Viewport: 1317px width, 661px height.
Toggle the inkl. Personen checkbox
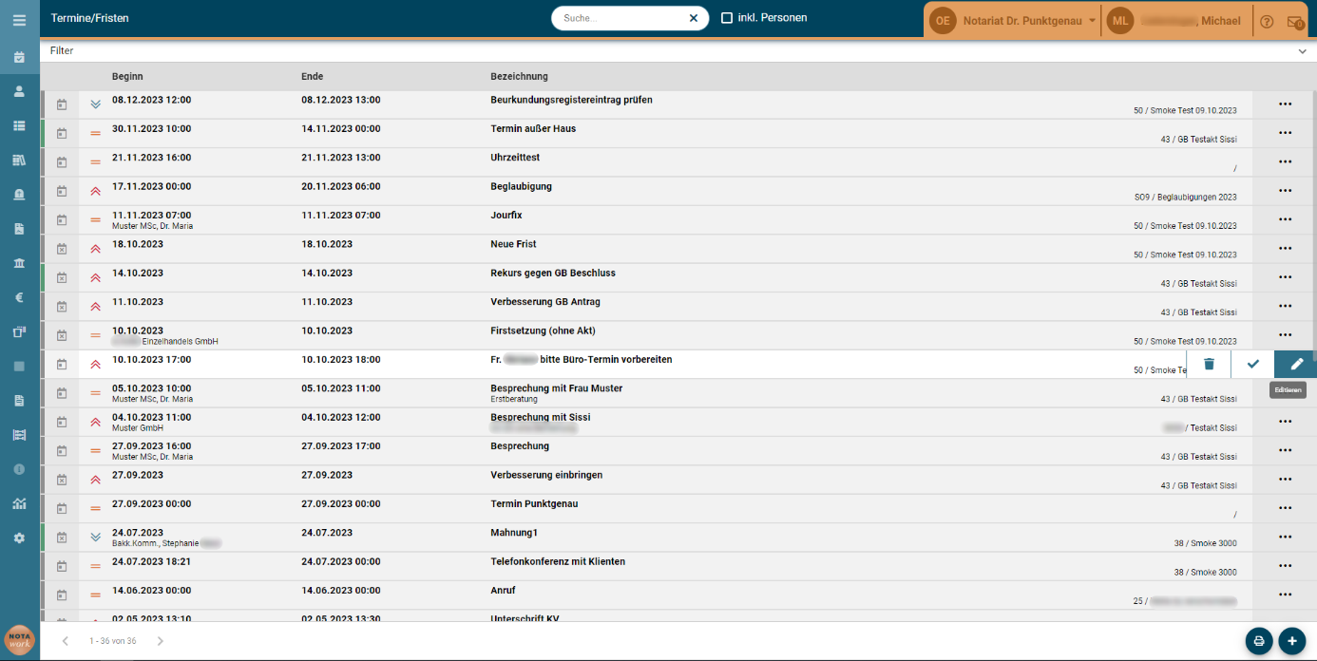tap(727, 18)
